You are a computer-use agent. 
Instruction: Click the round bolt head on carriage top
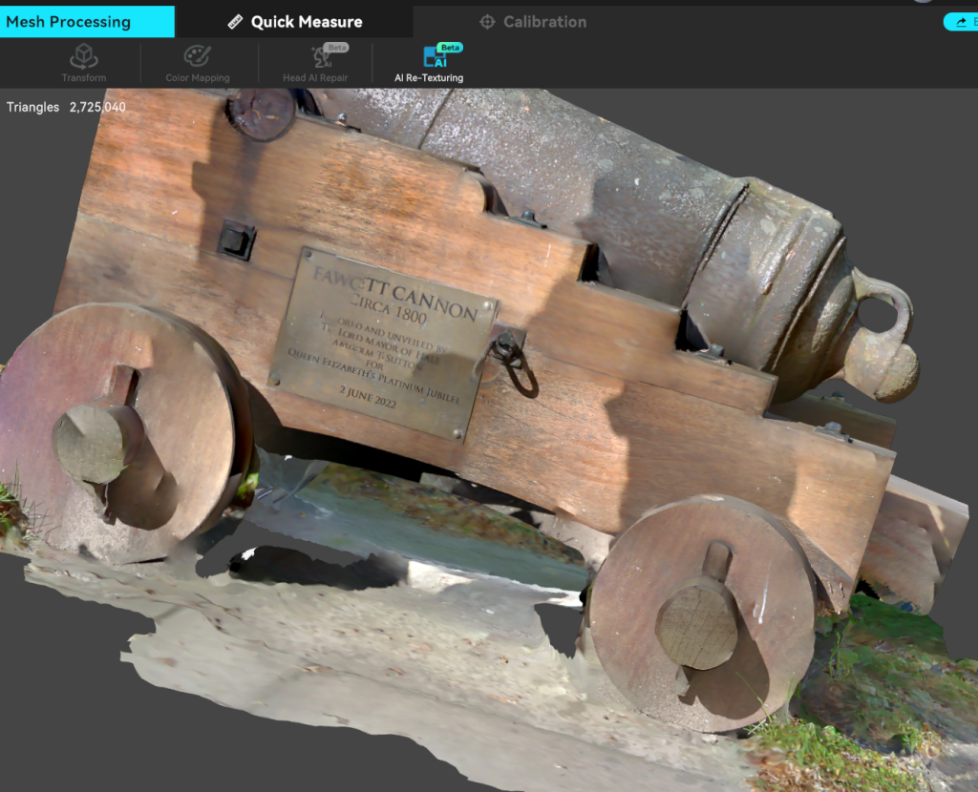pos(262,113)
